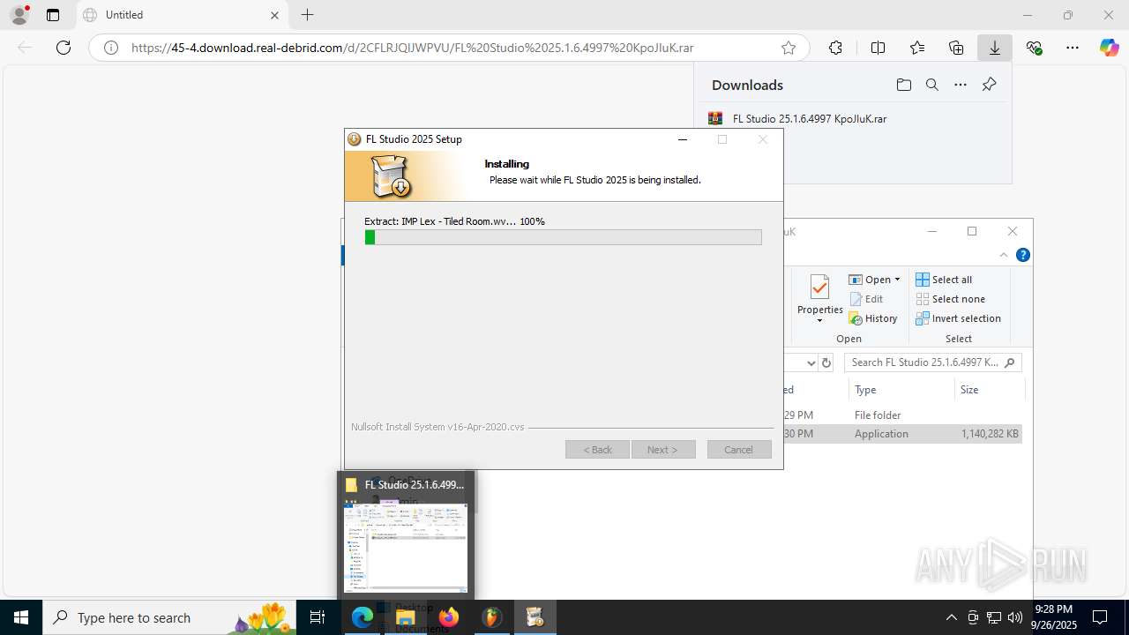Open volume control in system tray
This screenshot has height=635, width=1129.
[1015, 617]
